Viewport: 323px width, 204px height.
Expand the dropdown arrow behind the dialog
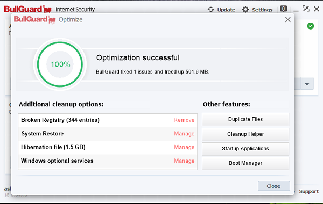[307, 84]
